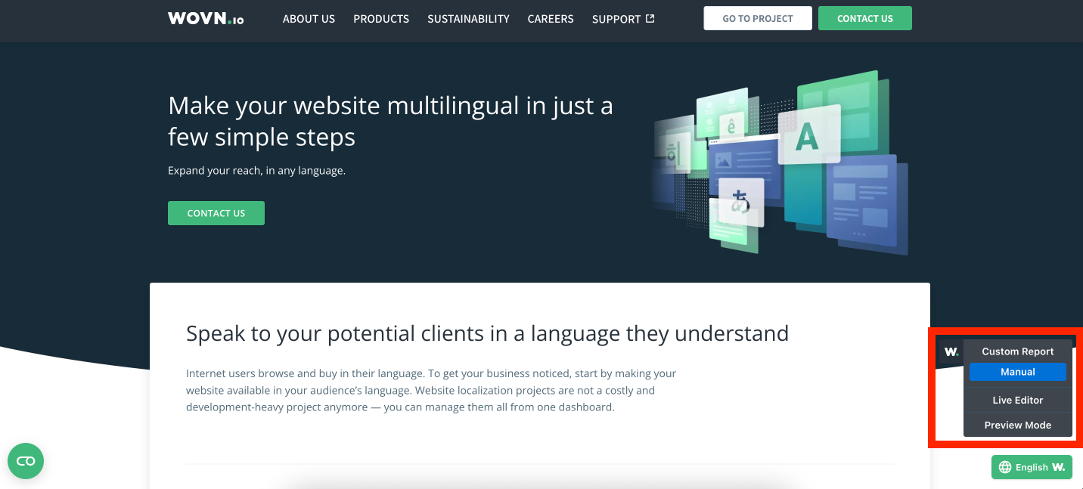1083x489 pixels.
Task: Expand the English language selector
Action: [x=1031, y=467]
